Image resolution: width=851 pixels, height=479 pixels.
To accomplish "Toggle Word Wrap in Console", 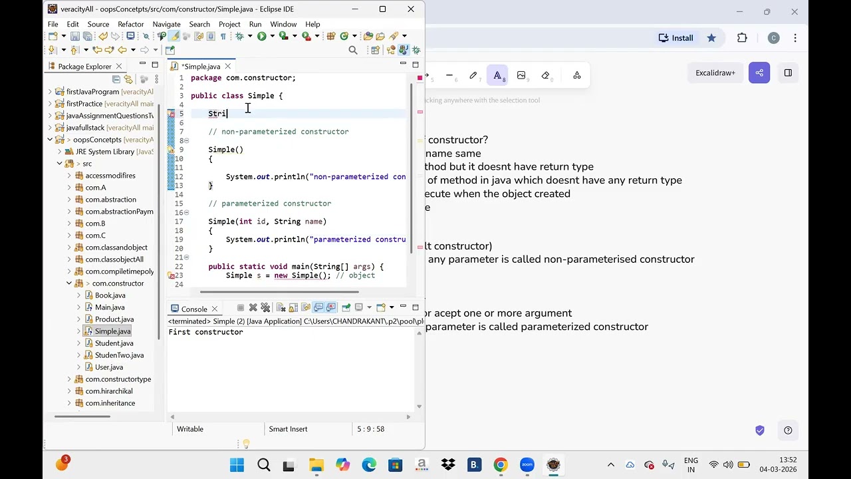I will click(306, 308).
